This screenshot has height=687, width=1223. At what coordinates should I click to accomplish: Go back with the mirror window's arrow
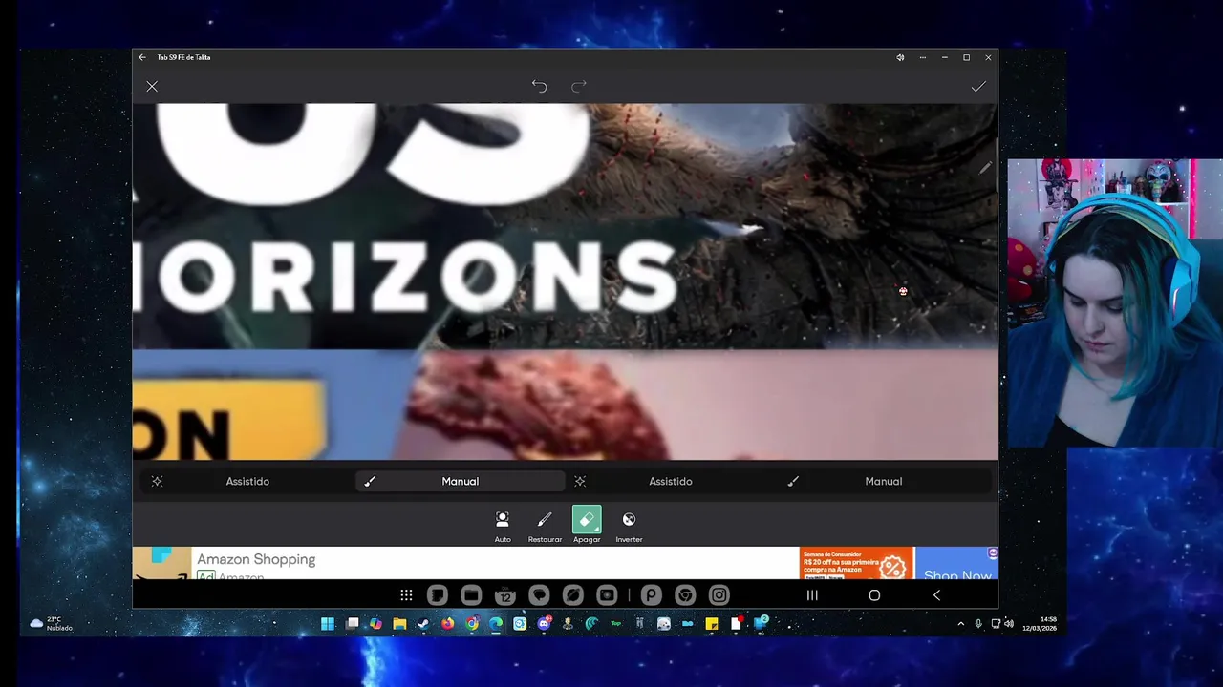coord(142,57)
